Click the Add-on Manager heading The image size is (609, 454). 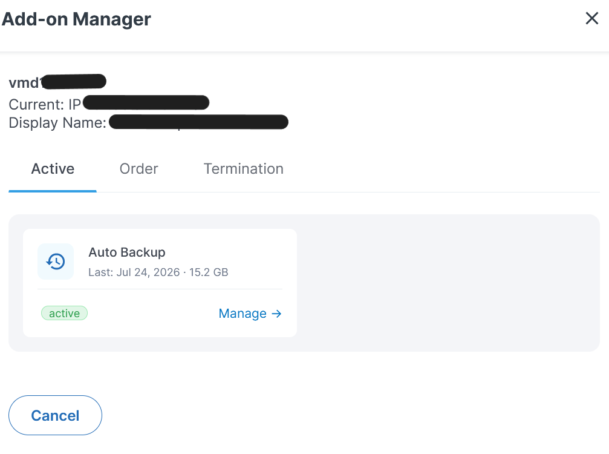(x=76, y=19)
